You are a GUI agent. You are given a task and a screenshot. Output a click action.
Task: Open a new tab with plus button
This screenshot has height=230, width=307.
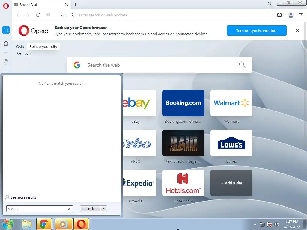pyautogui.click(x=75, y=4)
